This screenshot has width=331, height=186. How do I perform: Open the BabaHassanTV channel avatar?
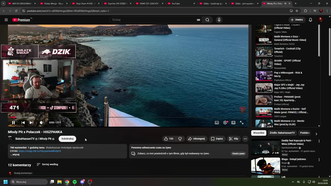11,139
